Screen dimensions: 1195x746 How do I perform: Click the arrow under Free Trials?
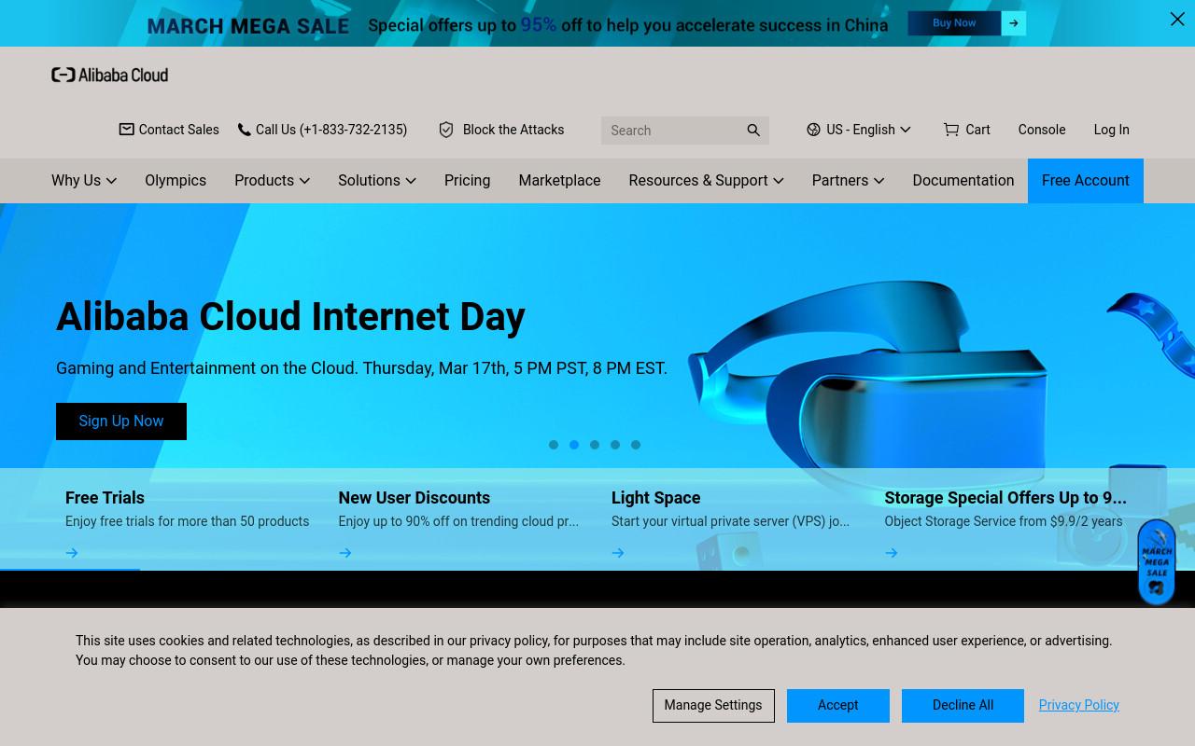click(x=72, y=553)
